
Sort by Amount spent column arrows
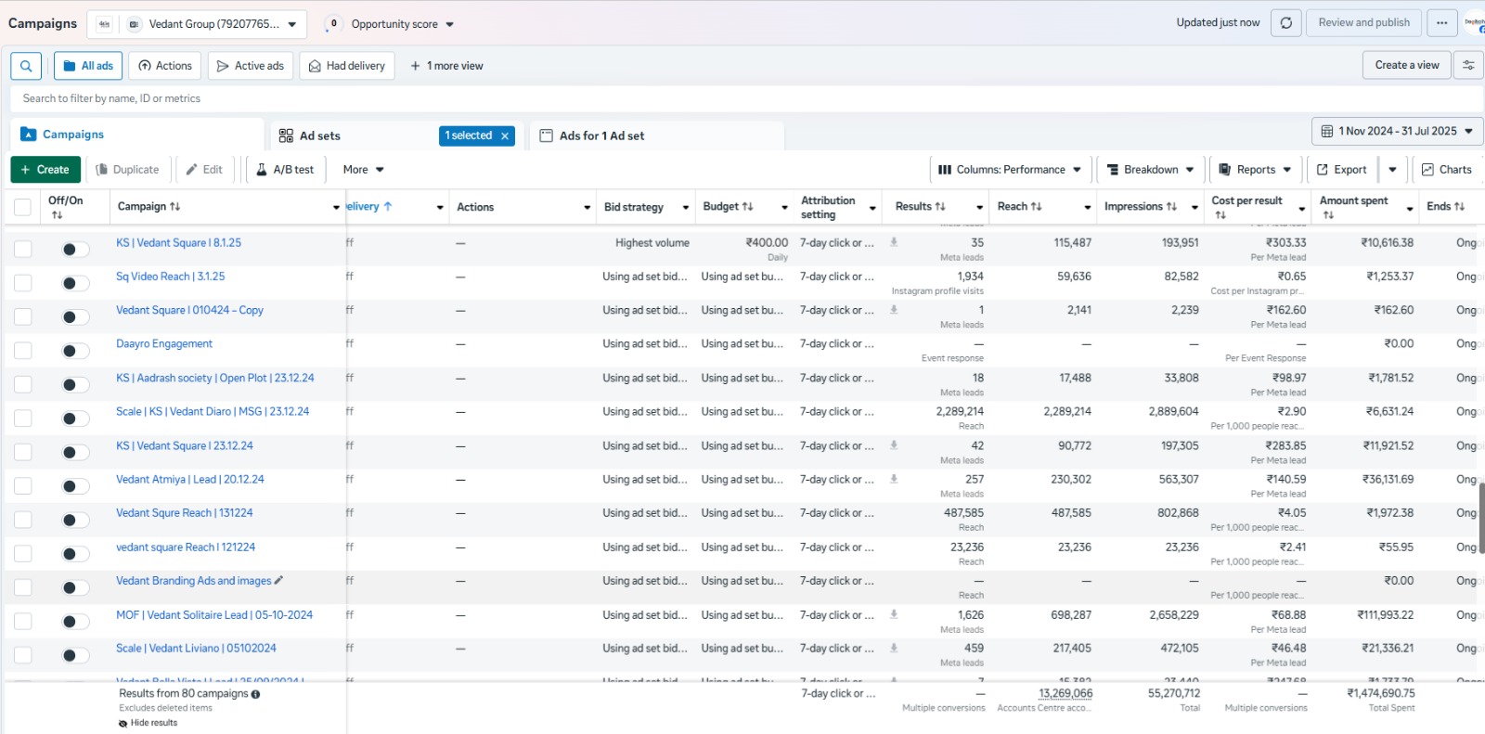click(1328, 215)
